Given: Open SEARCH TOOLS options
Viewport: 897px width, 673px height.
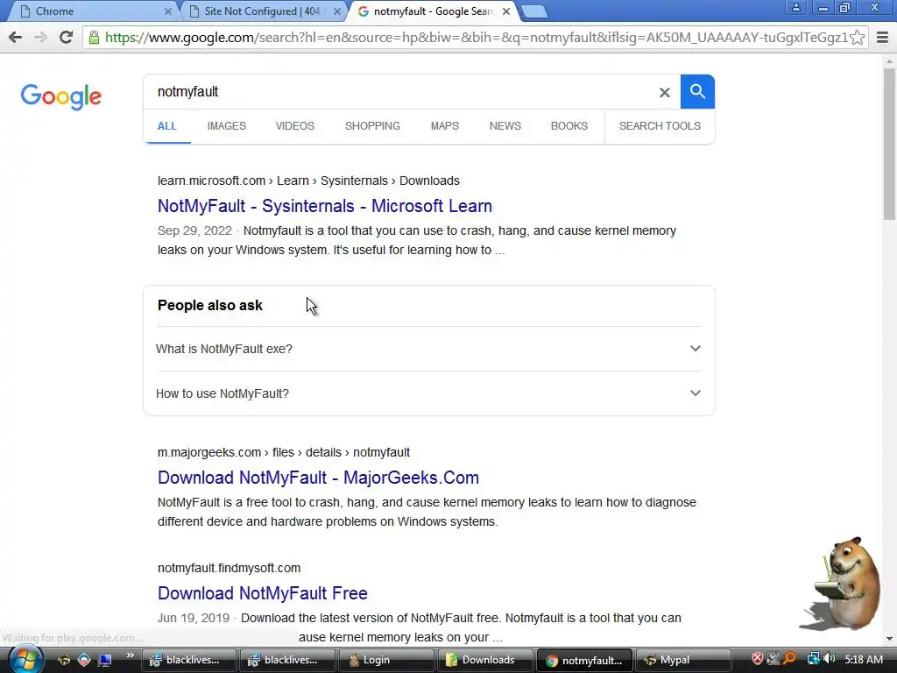Looking at the screenshot, I should pyautogui.click(x=660, y=126).
